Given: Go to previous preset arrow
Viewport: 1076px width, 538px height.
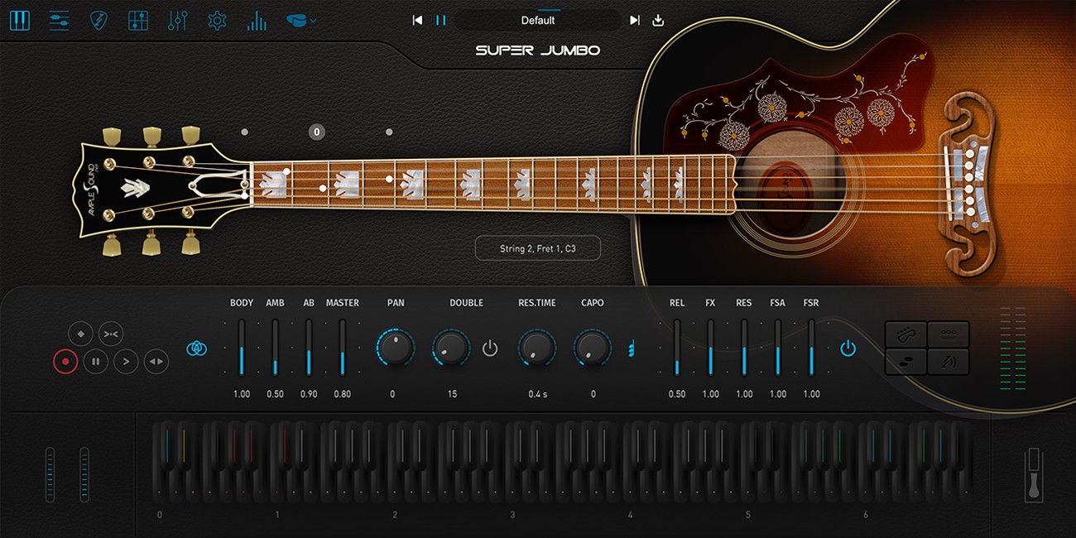Looking at the screenshot, I should point(417,20).
